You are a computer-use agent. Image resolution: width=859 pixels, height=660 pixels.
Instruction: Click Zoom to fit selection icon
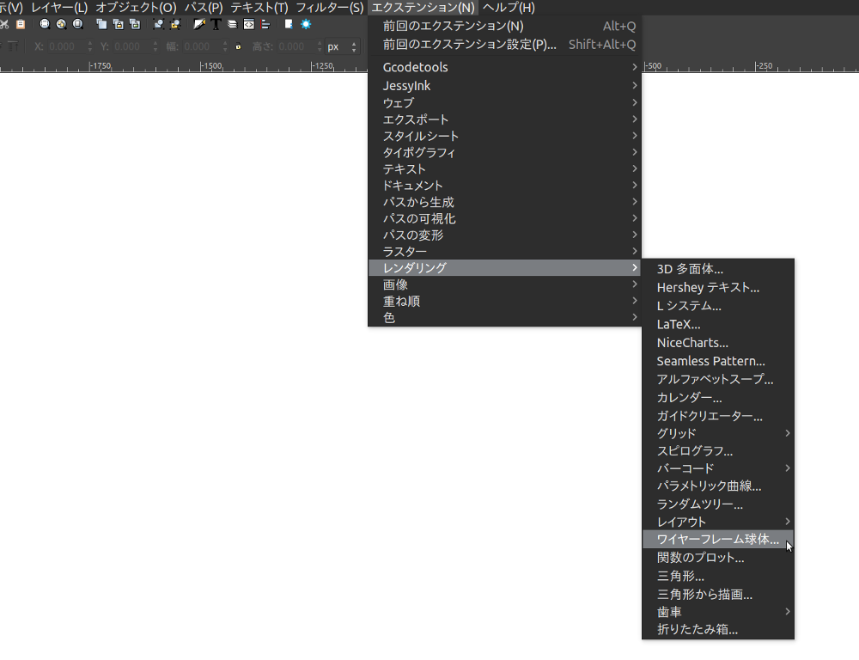point(45,24)
